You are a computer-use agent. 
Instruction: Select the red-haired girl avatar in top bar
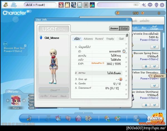point(61,5)
